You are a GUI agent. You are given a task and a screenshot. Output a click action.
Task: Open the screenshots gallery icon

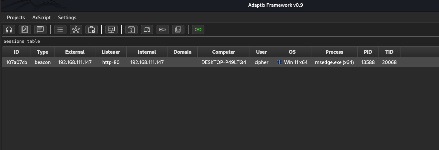(178, 30)
